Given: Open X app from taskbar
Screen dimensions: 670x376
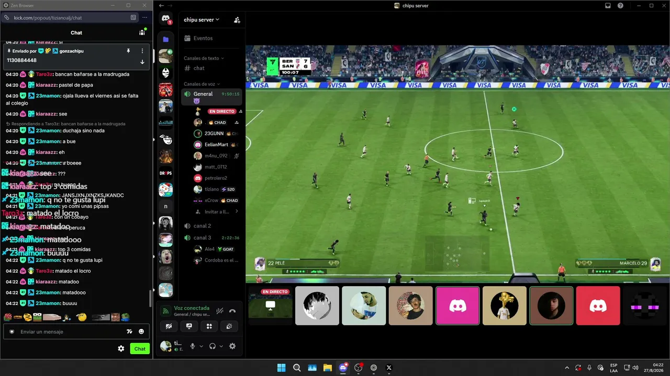Looking at the screenshot, I should pos(389,368).
